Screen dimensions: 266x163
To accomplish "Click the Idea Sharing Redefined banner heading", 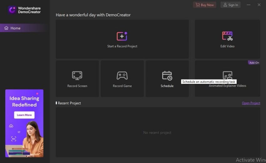I will tap(24, 102).
